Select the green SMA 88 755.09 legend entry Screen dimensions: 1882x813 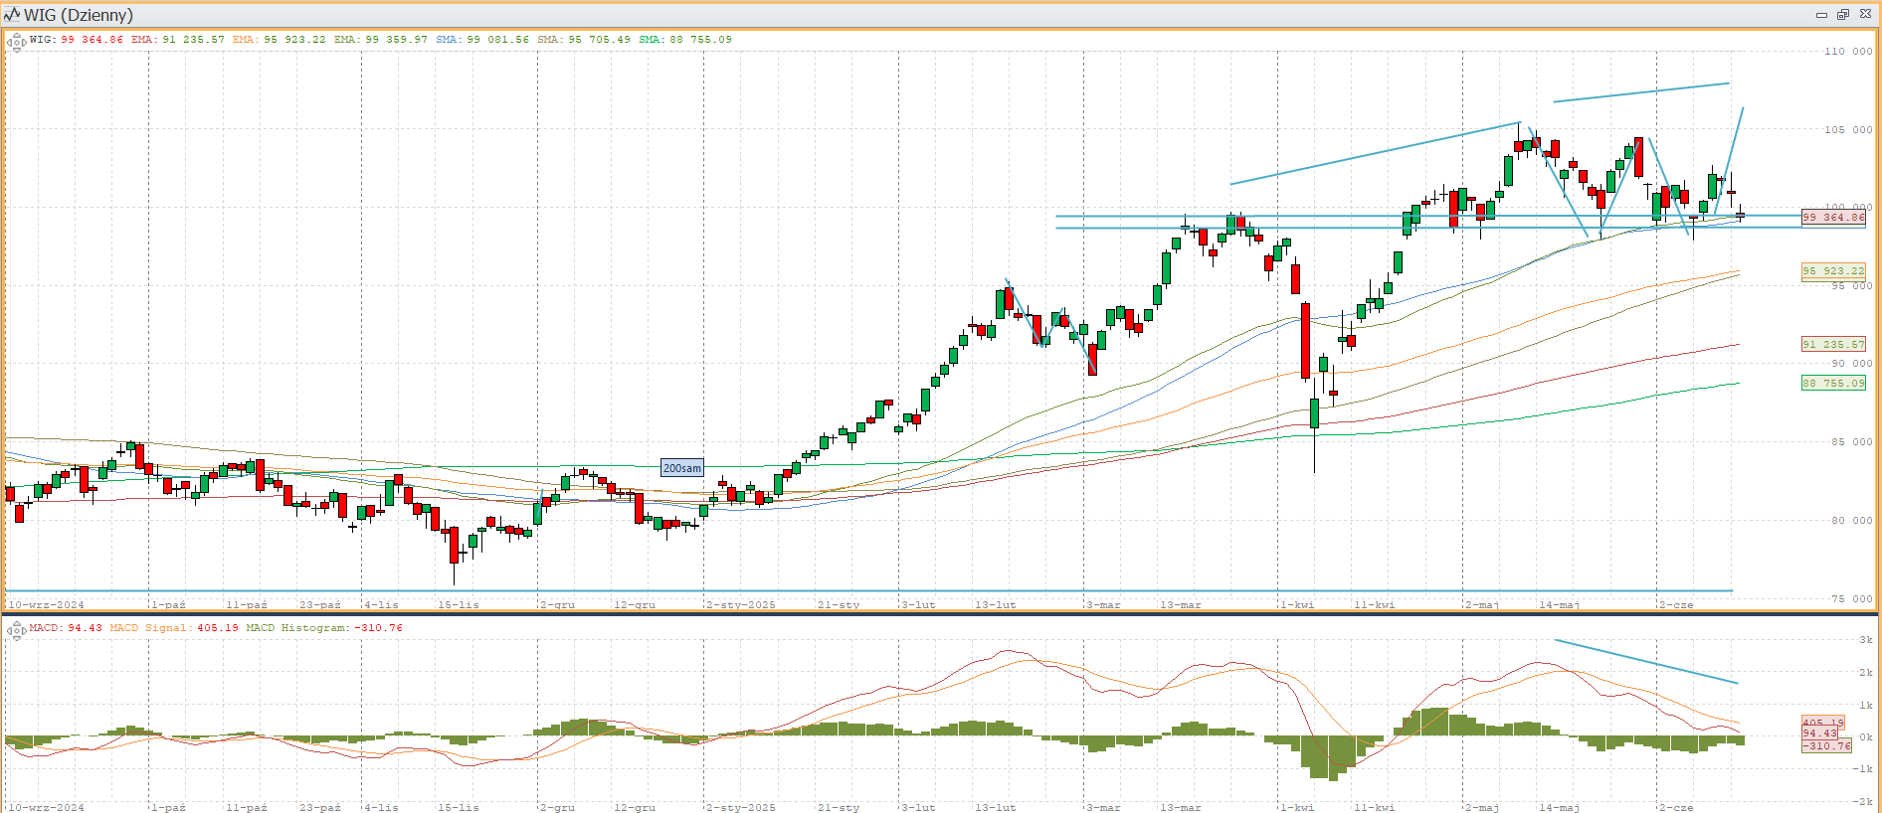coord(685,40)
